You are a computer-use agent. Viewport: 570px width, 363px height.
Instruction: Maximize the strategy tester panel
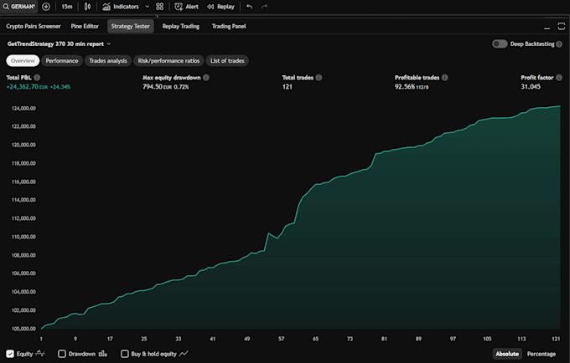[x=561, y=27]
